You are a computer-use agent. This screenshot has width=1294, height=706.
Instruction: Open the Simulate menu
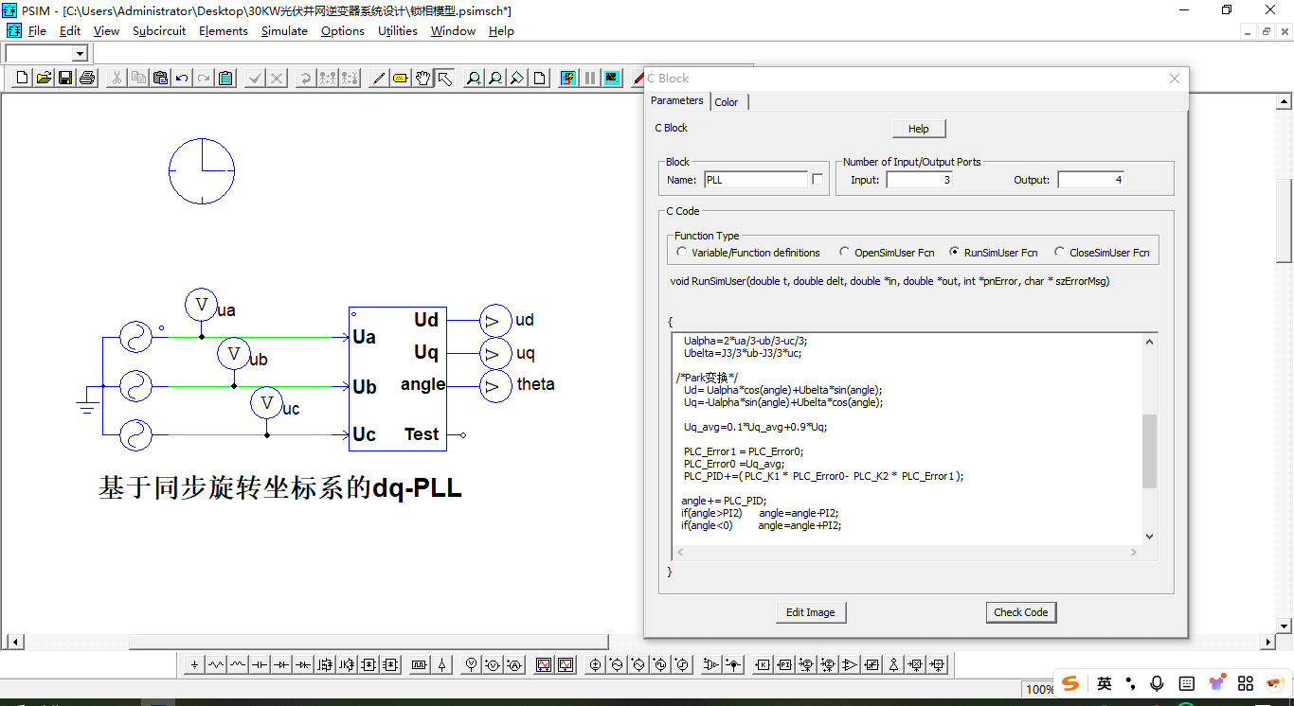click(284, 31)
